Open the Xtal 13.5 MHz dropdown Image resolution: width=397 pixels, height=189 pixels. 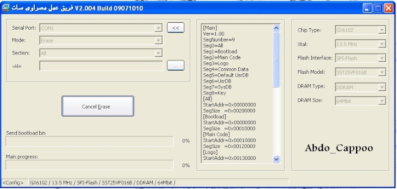click(361, 44)
